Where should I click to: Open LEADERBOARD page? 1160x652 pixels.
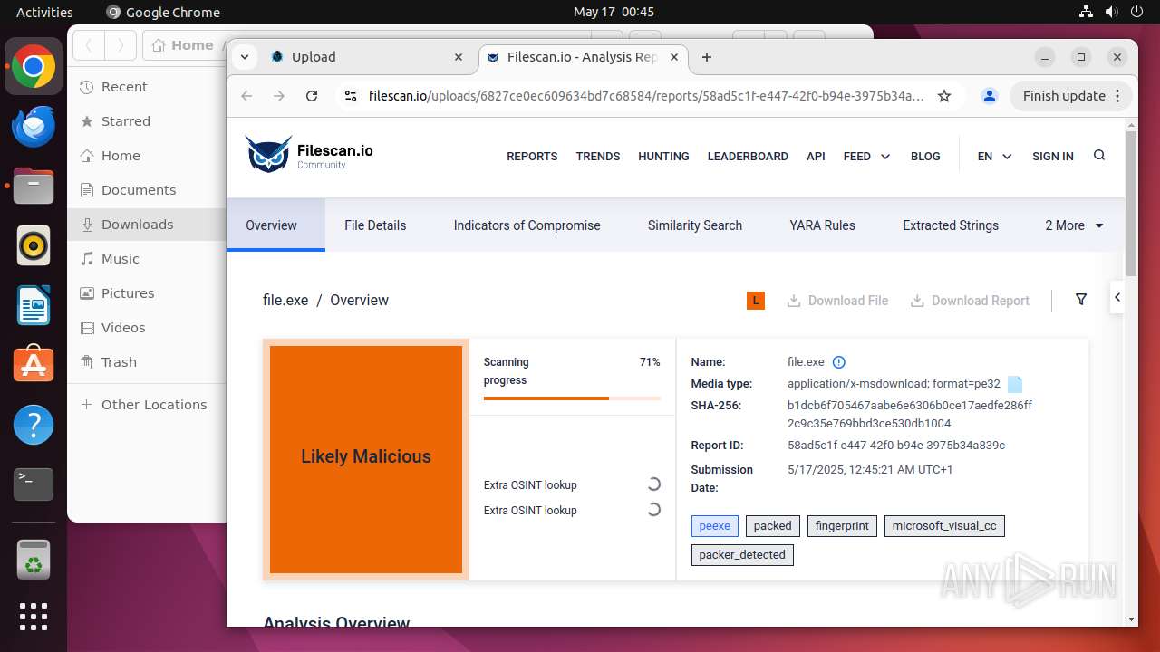click(x=748, y=157)
